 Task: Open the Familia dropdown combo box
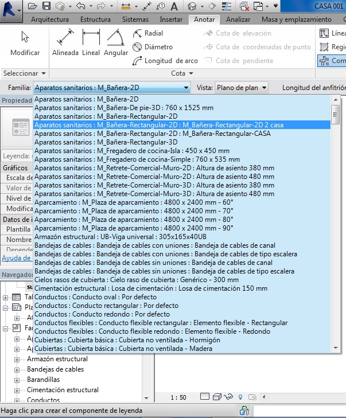point(111,88)
